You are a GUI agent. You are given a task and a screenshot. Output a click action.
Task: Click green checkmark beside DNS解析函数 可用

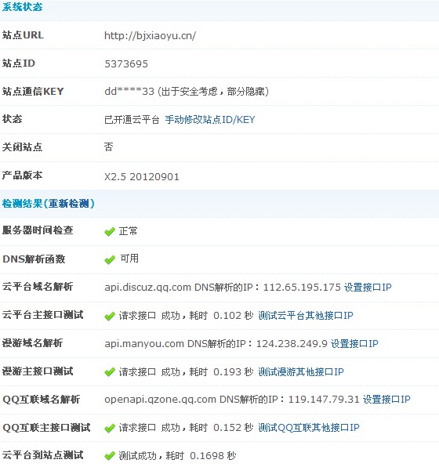[110, 259]
